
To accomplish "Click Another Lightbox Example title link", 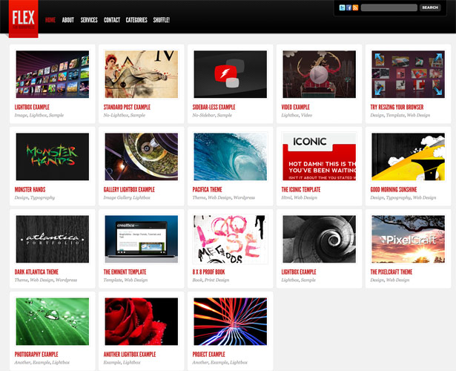I will pos(130,354).
